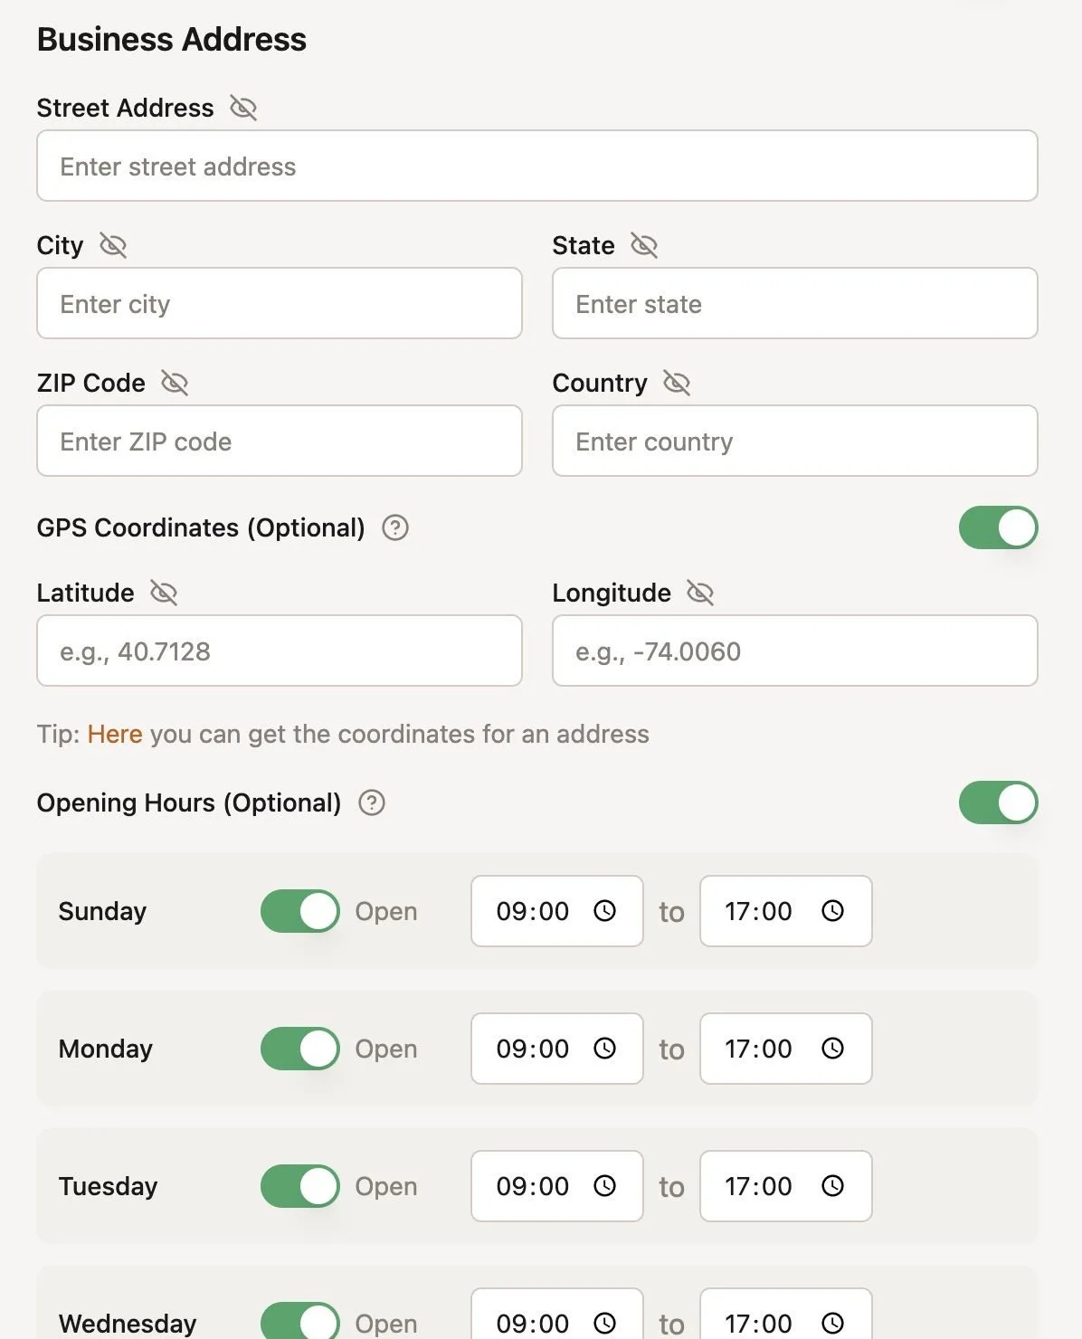Viewport: 1082px width, 1339px height.
Task: Click the Street Address input field
Action: coord(536,166)
